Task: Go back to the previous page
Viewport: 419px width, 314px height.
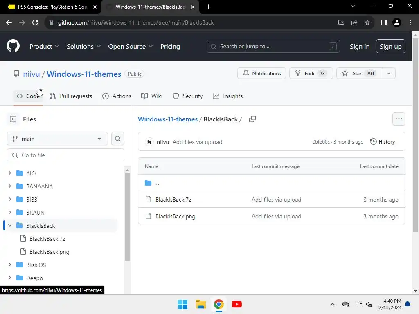Action: click(9, 23)
